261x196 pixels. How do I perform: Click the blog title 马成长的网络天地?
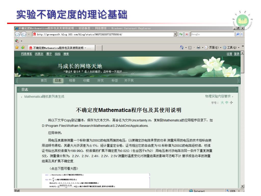[x=80, y=66]
